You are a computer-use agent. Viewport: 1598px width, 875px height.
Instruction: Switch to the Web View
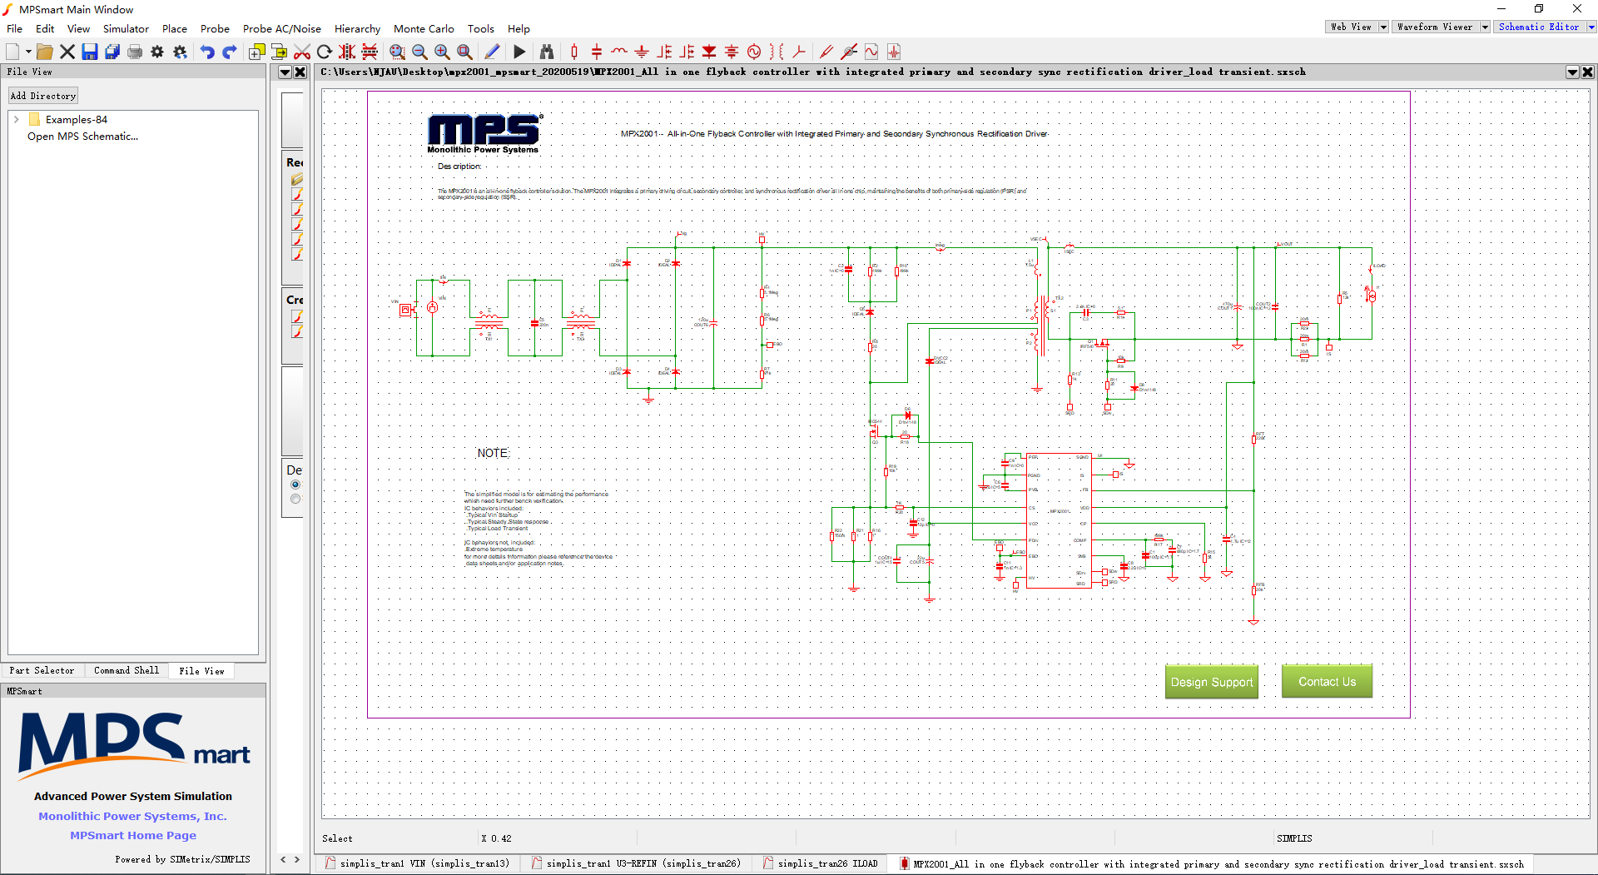tap(1351, 27)
